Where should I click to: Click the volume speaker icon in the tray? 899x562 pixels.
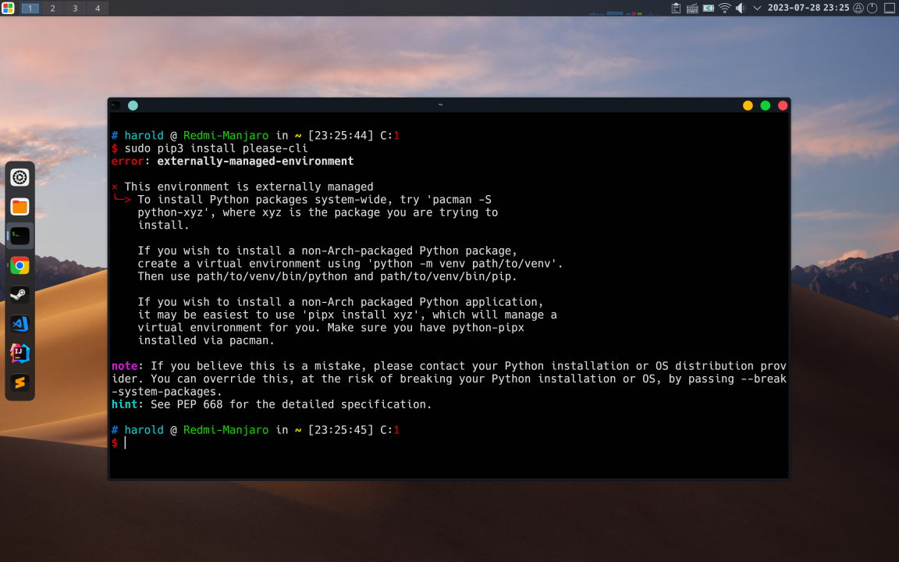(740, 8)
